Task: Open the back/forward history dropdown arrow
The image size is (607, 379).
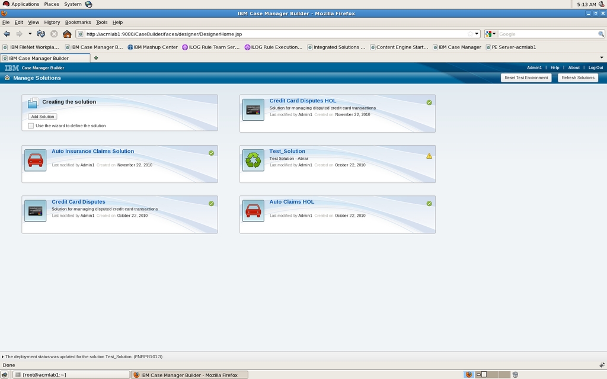Action: (x=30, y=34)
